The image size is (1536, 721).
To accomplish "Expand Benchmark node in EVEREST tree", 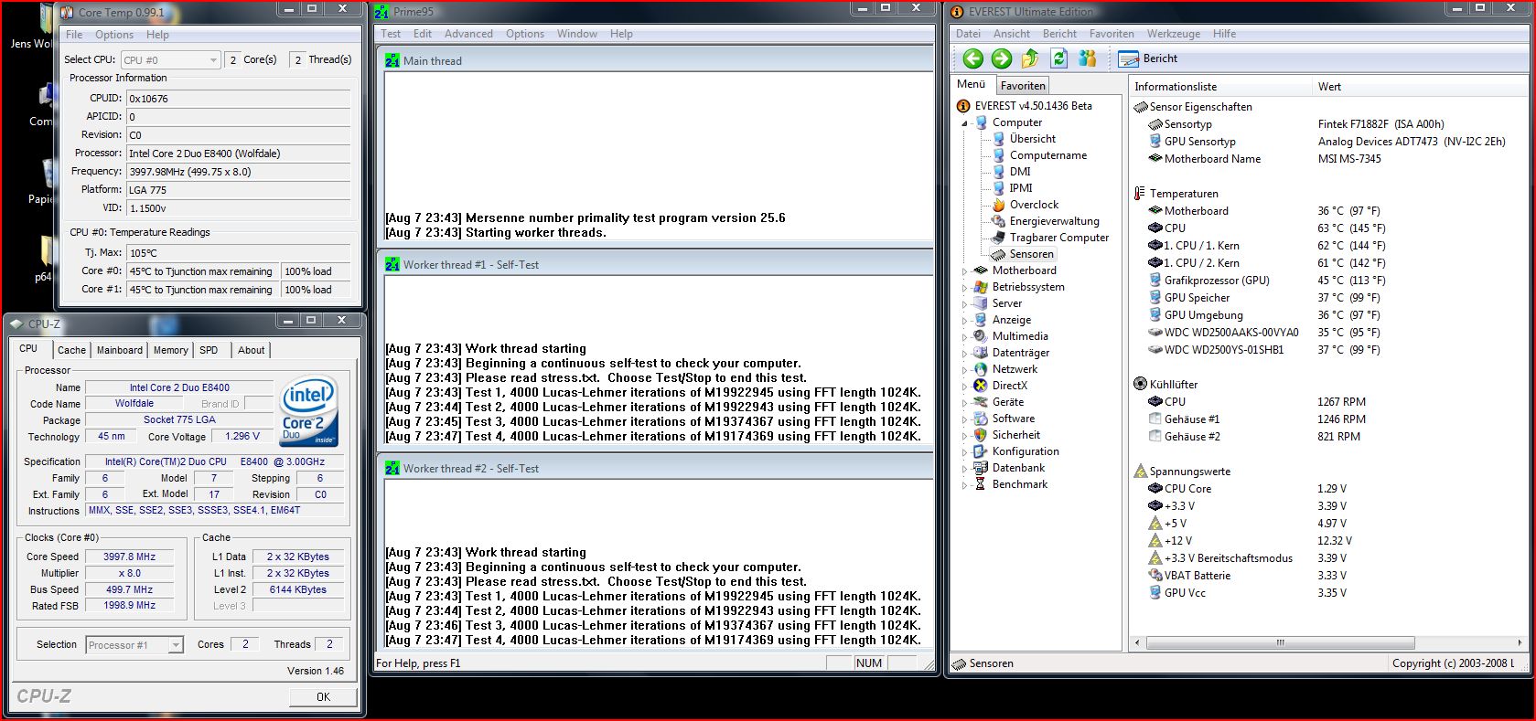I will pyautogui.click(x=964, y=485).
